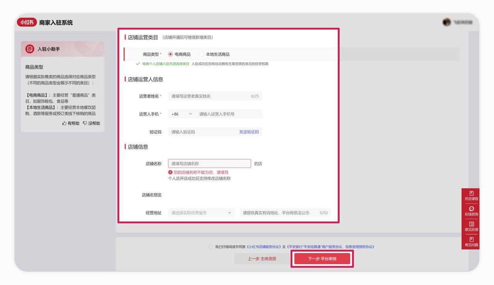494x285 pixels.
Task: Open the user avatar in top right
Action: 447,22
